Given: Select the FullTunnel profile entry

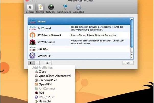Looking at the screenshot, I should point(79,28).
